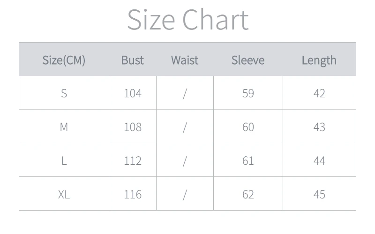375x234 pixels.
Task: Select the bust value 116
Action: pyautogui.click(x=133, y=194)
